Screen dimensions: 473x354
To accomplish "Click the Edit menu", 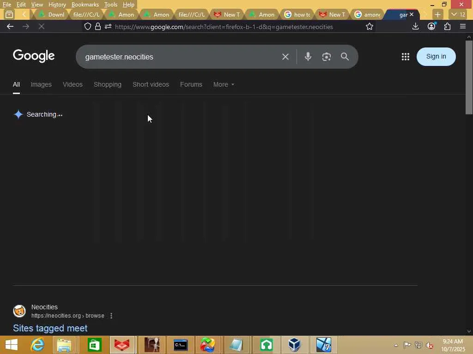I will 21,5.
